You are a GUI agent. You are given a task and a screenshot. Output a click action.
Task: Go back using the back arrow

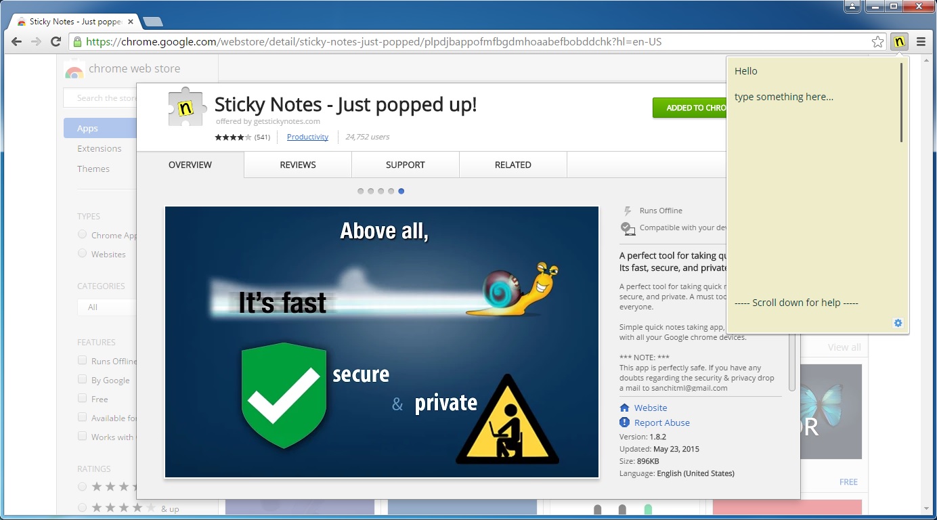(x=16, y=41)
